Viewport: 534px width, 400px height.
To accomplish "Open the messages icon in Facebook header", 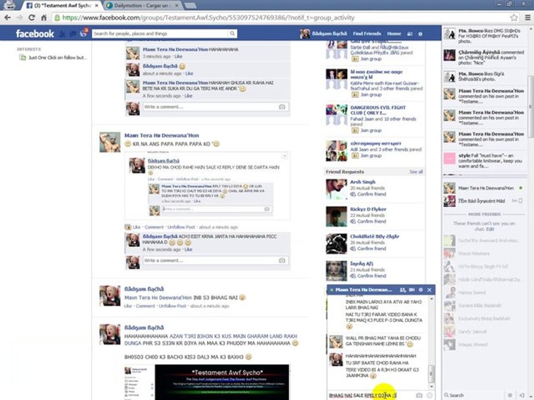I will point(72,34).
